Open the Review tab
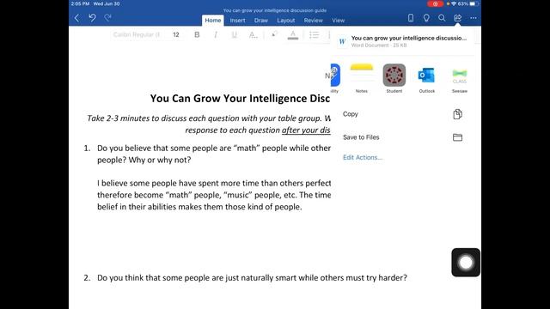Image resolution: width=550 pixels, height=309 pixels. tap(313, 21)
